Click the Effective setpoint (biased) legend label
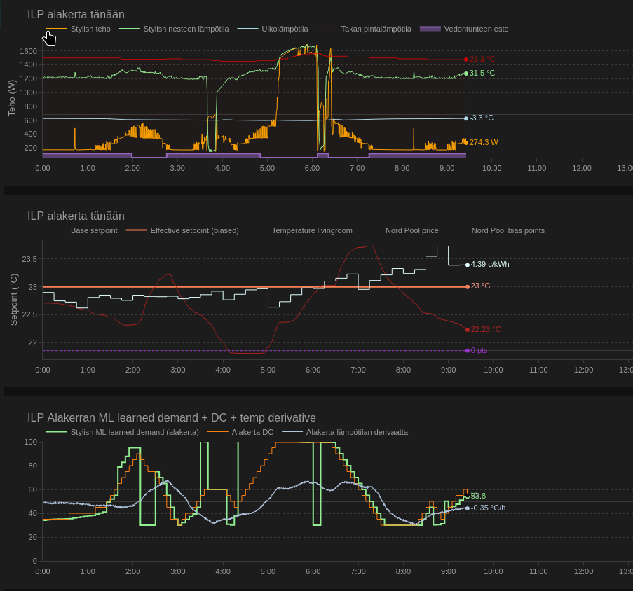This screenshot has height=591, width=633. tap(194, 230)
